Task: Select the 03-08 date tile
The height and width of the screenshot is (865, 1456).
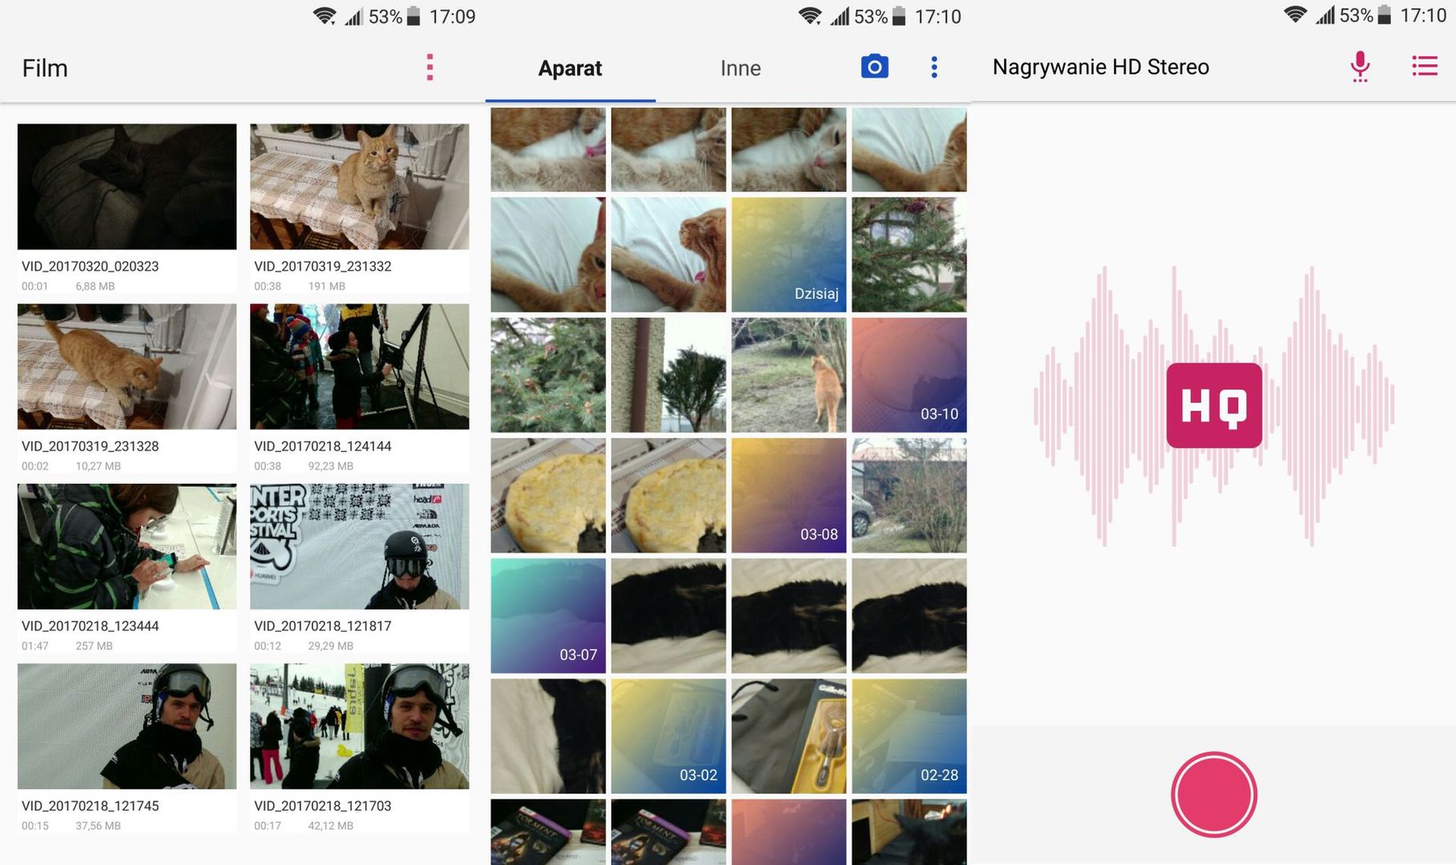Action: coord(788,495)
